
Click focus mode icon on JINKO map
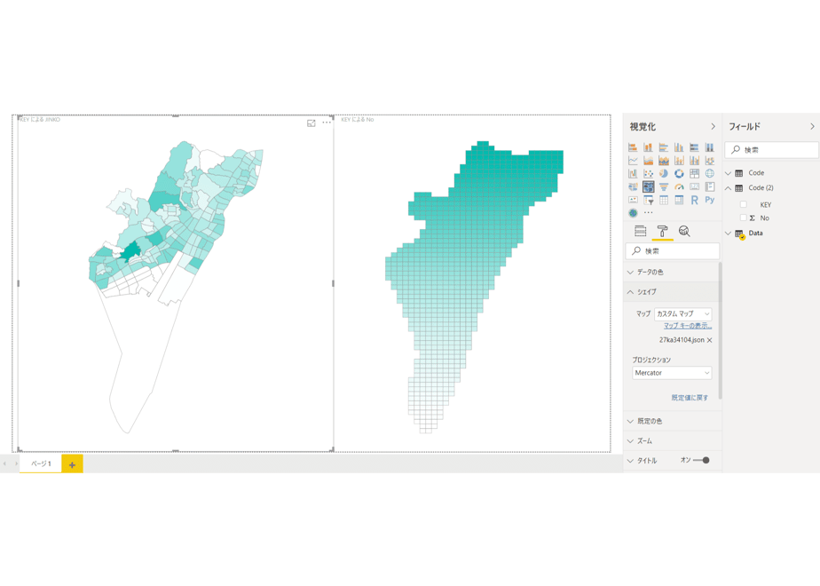(x=311, y=123)
